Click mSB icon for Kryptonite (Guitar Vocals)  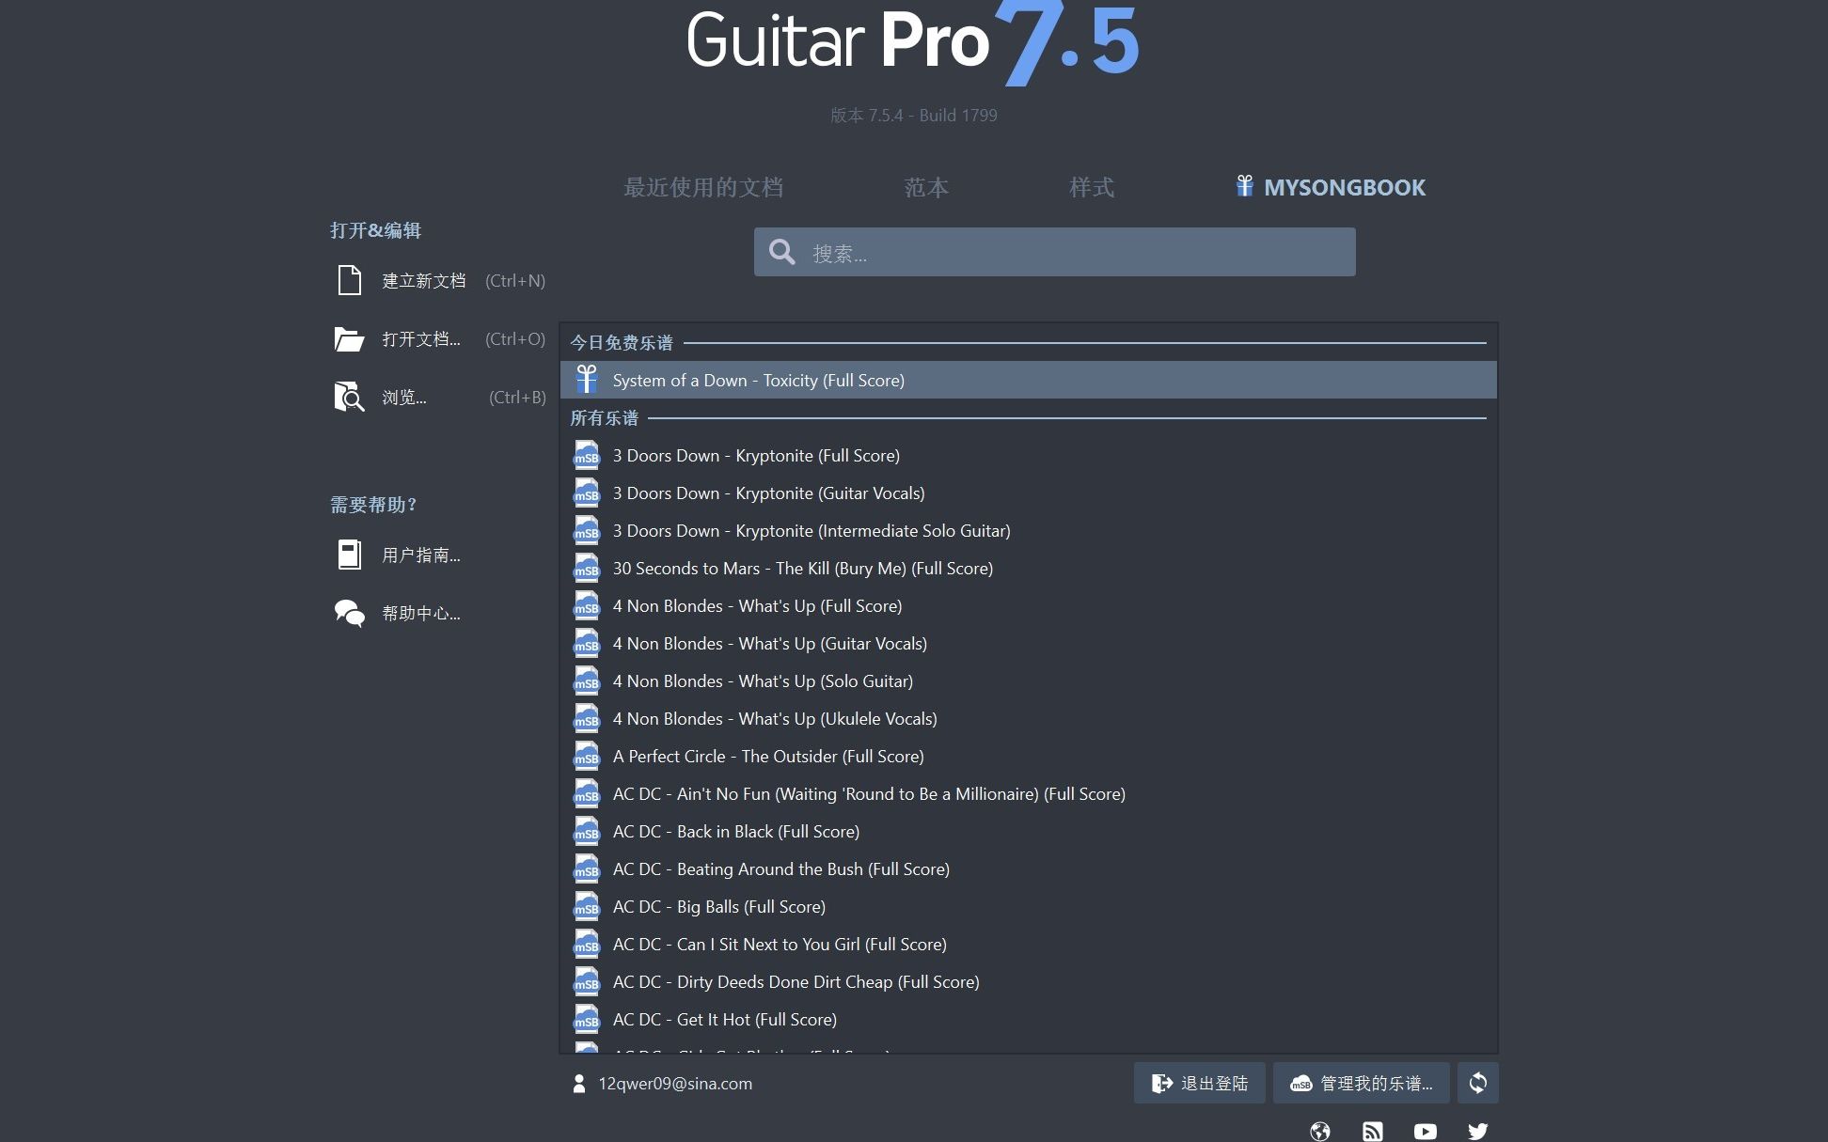(587, 493)
